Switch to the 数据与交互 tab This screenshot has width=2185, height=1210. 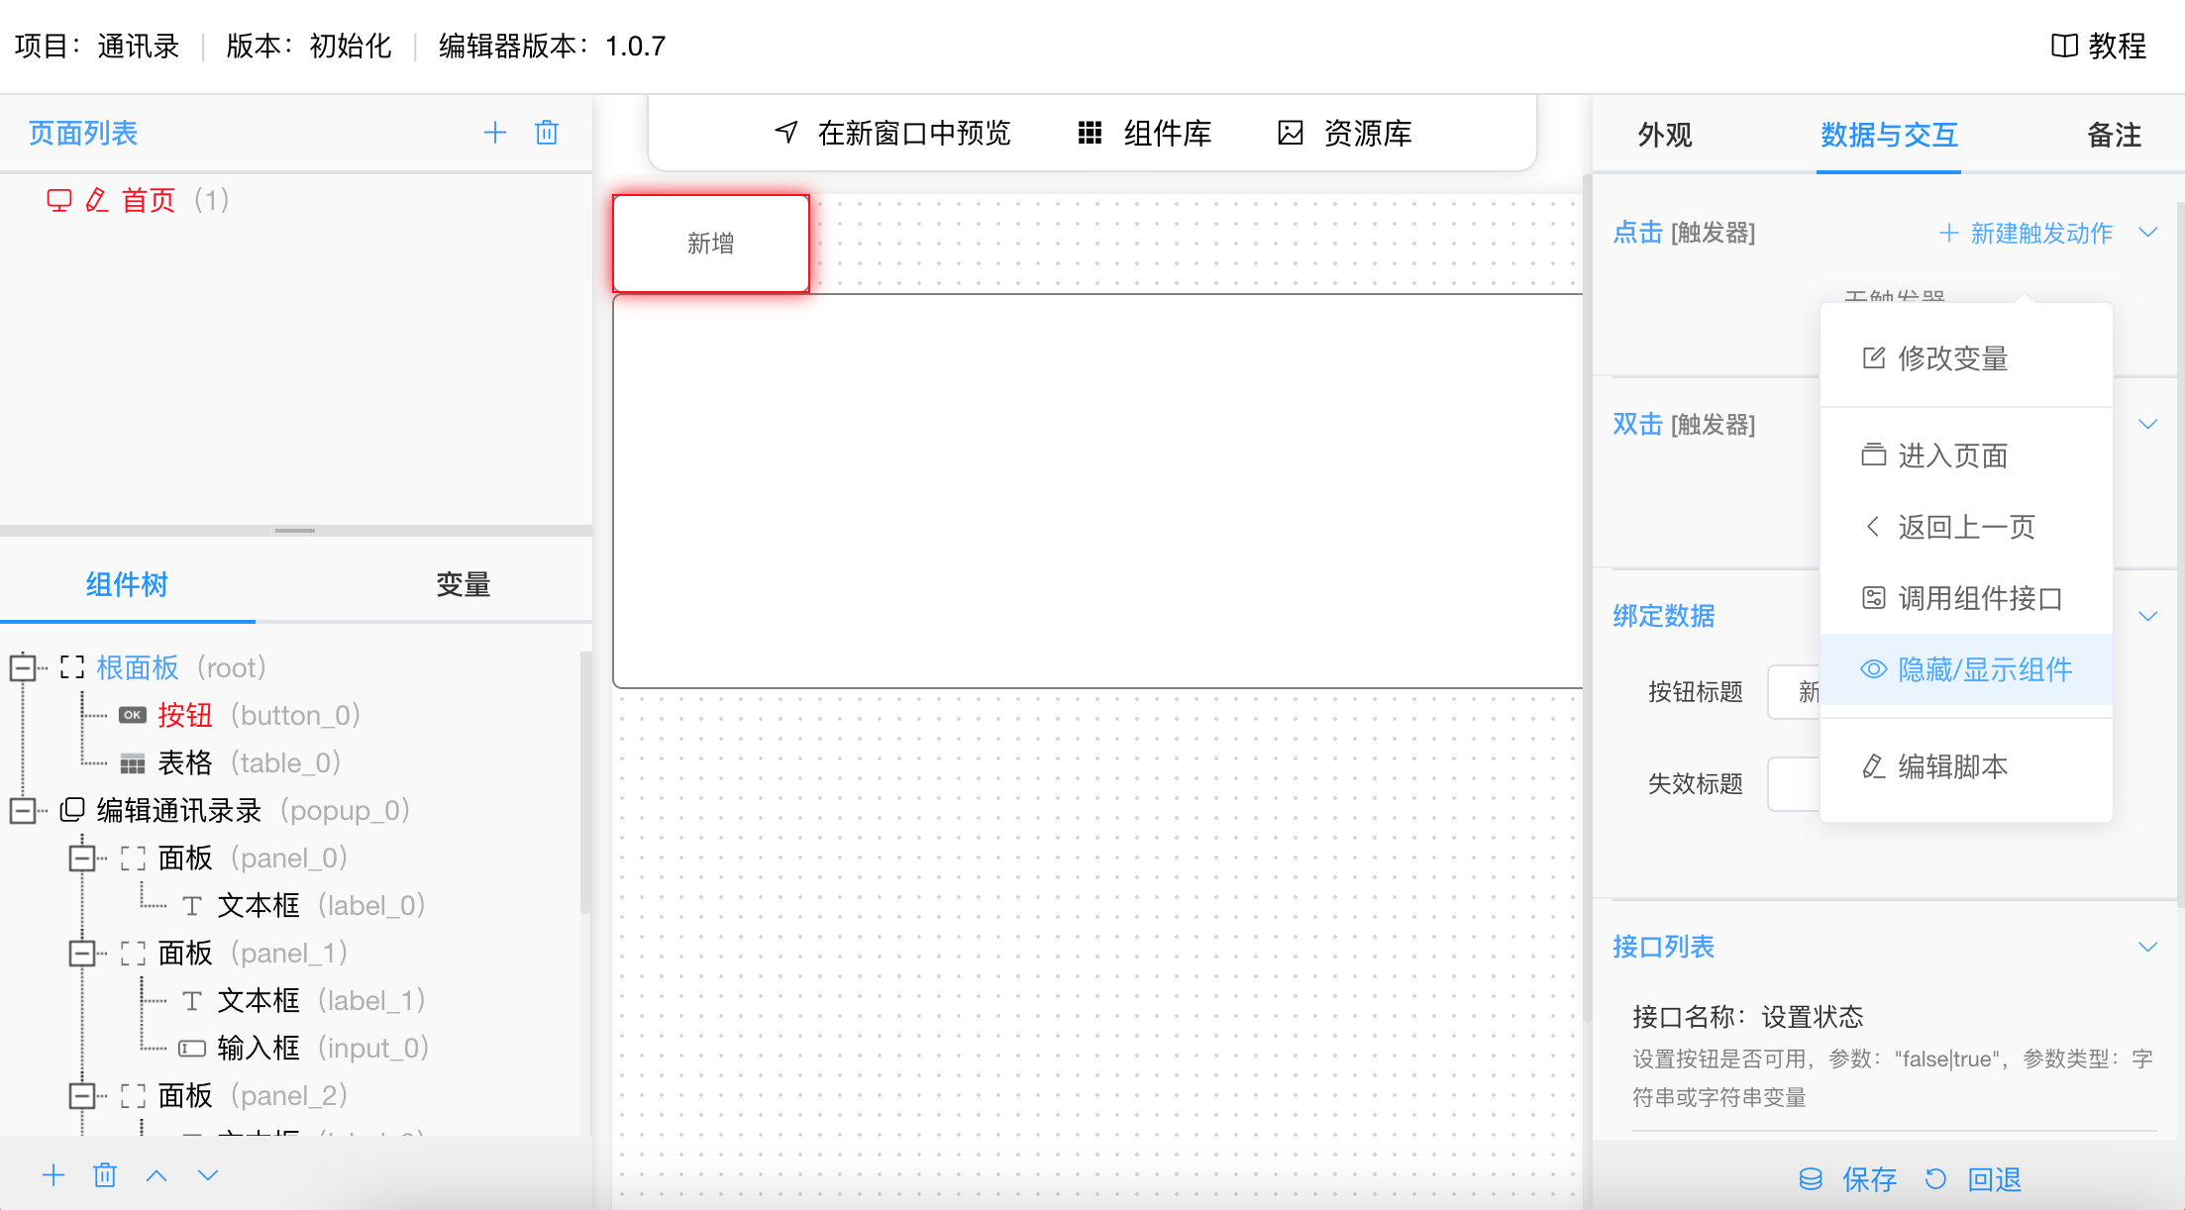click(x=1889, y=135)
